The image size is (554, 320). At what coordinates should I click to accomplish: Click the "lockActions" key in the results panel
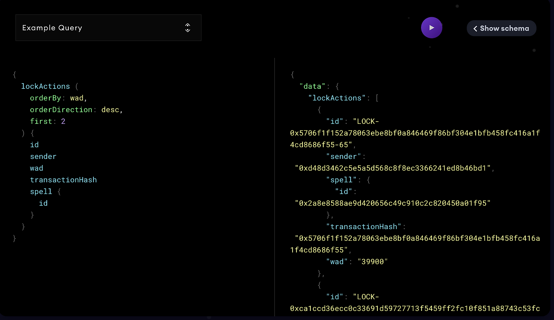coord(337,98)
